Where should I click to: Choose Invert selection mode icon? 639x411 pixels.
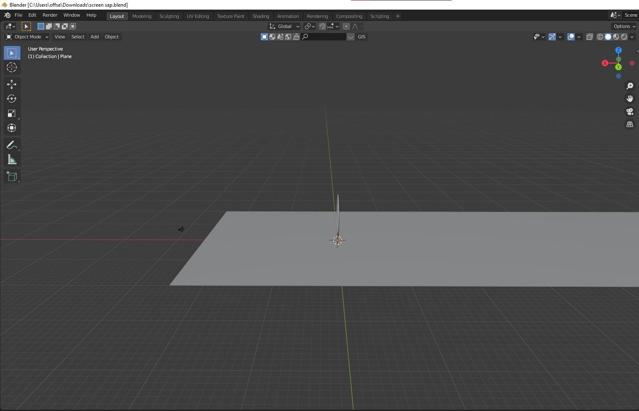click(x=65, y=26)
